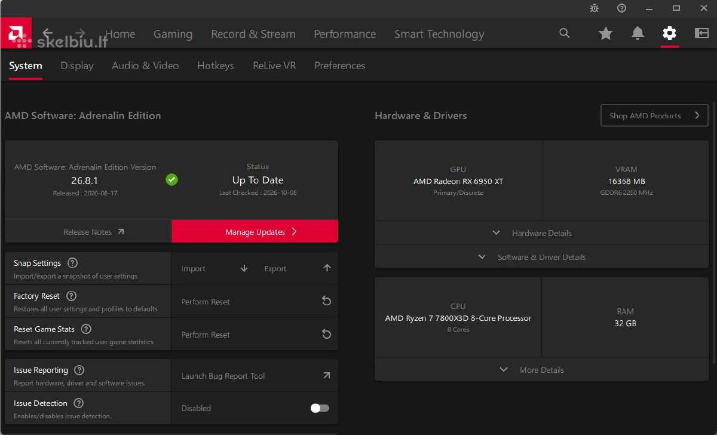Image resolution: width=717 pixels, height=435 pixels.
Task: Open Release Notes
Action: (88, 232)
